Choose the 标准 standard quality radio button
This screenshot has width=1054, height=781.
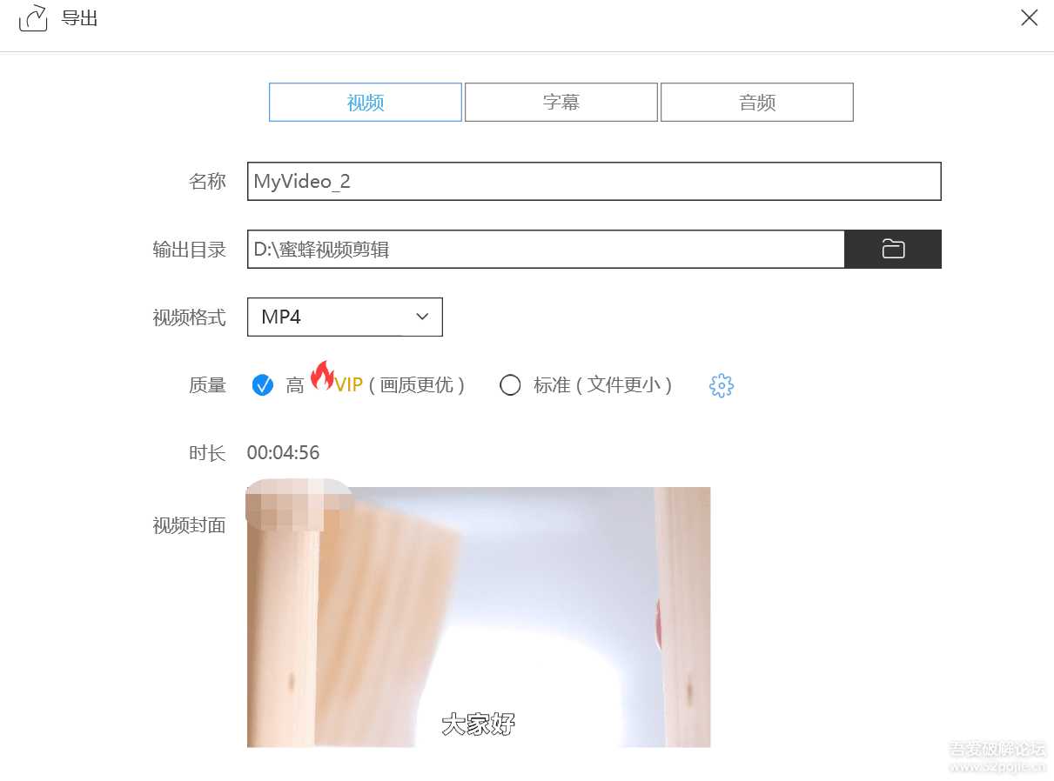[510, 385]
